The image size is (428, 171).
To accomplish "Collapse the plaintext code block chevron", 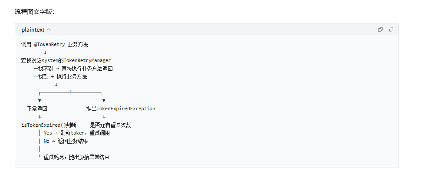I will point(49,30).
